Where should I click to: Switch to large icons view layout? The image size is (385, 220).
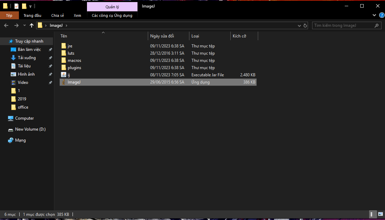pos(380,214)
